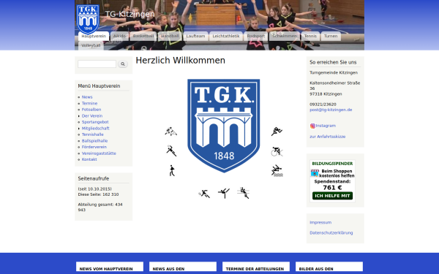
Task: Click the Spendenstand 761 € amount
Action: click(332, 188)
